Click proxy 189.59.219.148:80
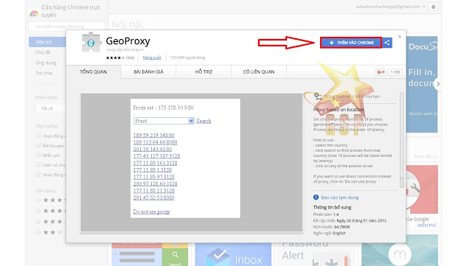 [154, 136]
